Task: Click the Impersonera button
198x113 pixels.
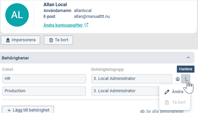Action: [x=21, y=40]
